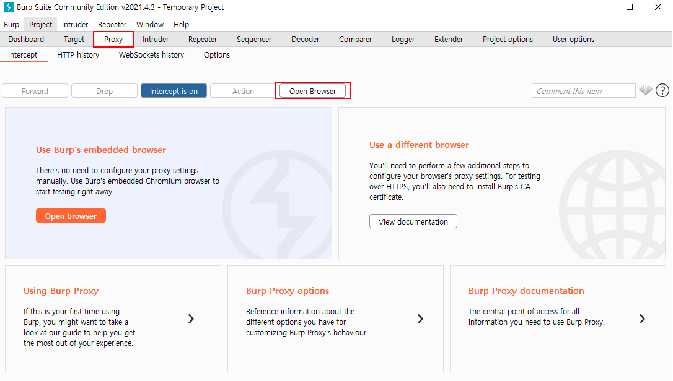Select the Intercept sub-tab
Viewport: 673px width, 381px height.
point(23,55)
